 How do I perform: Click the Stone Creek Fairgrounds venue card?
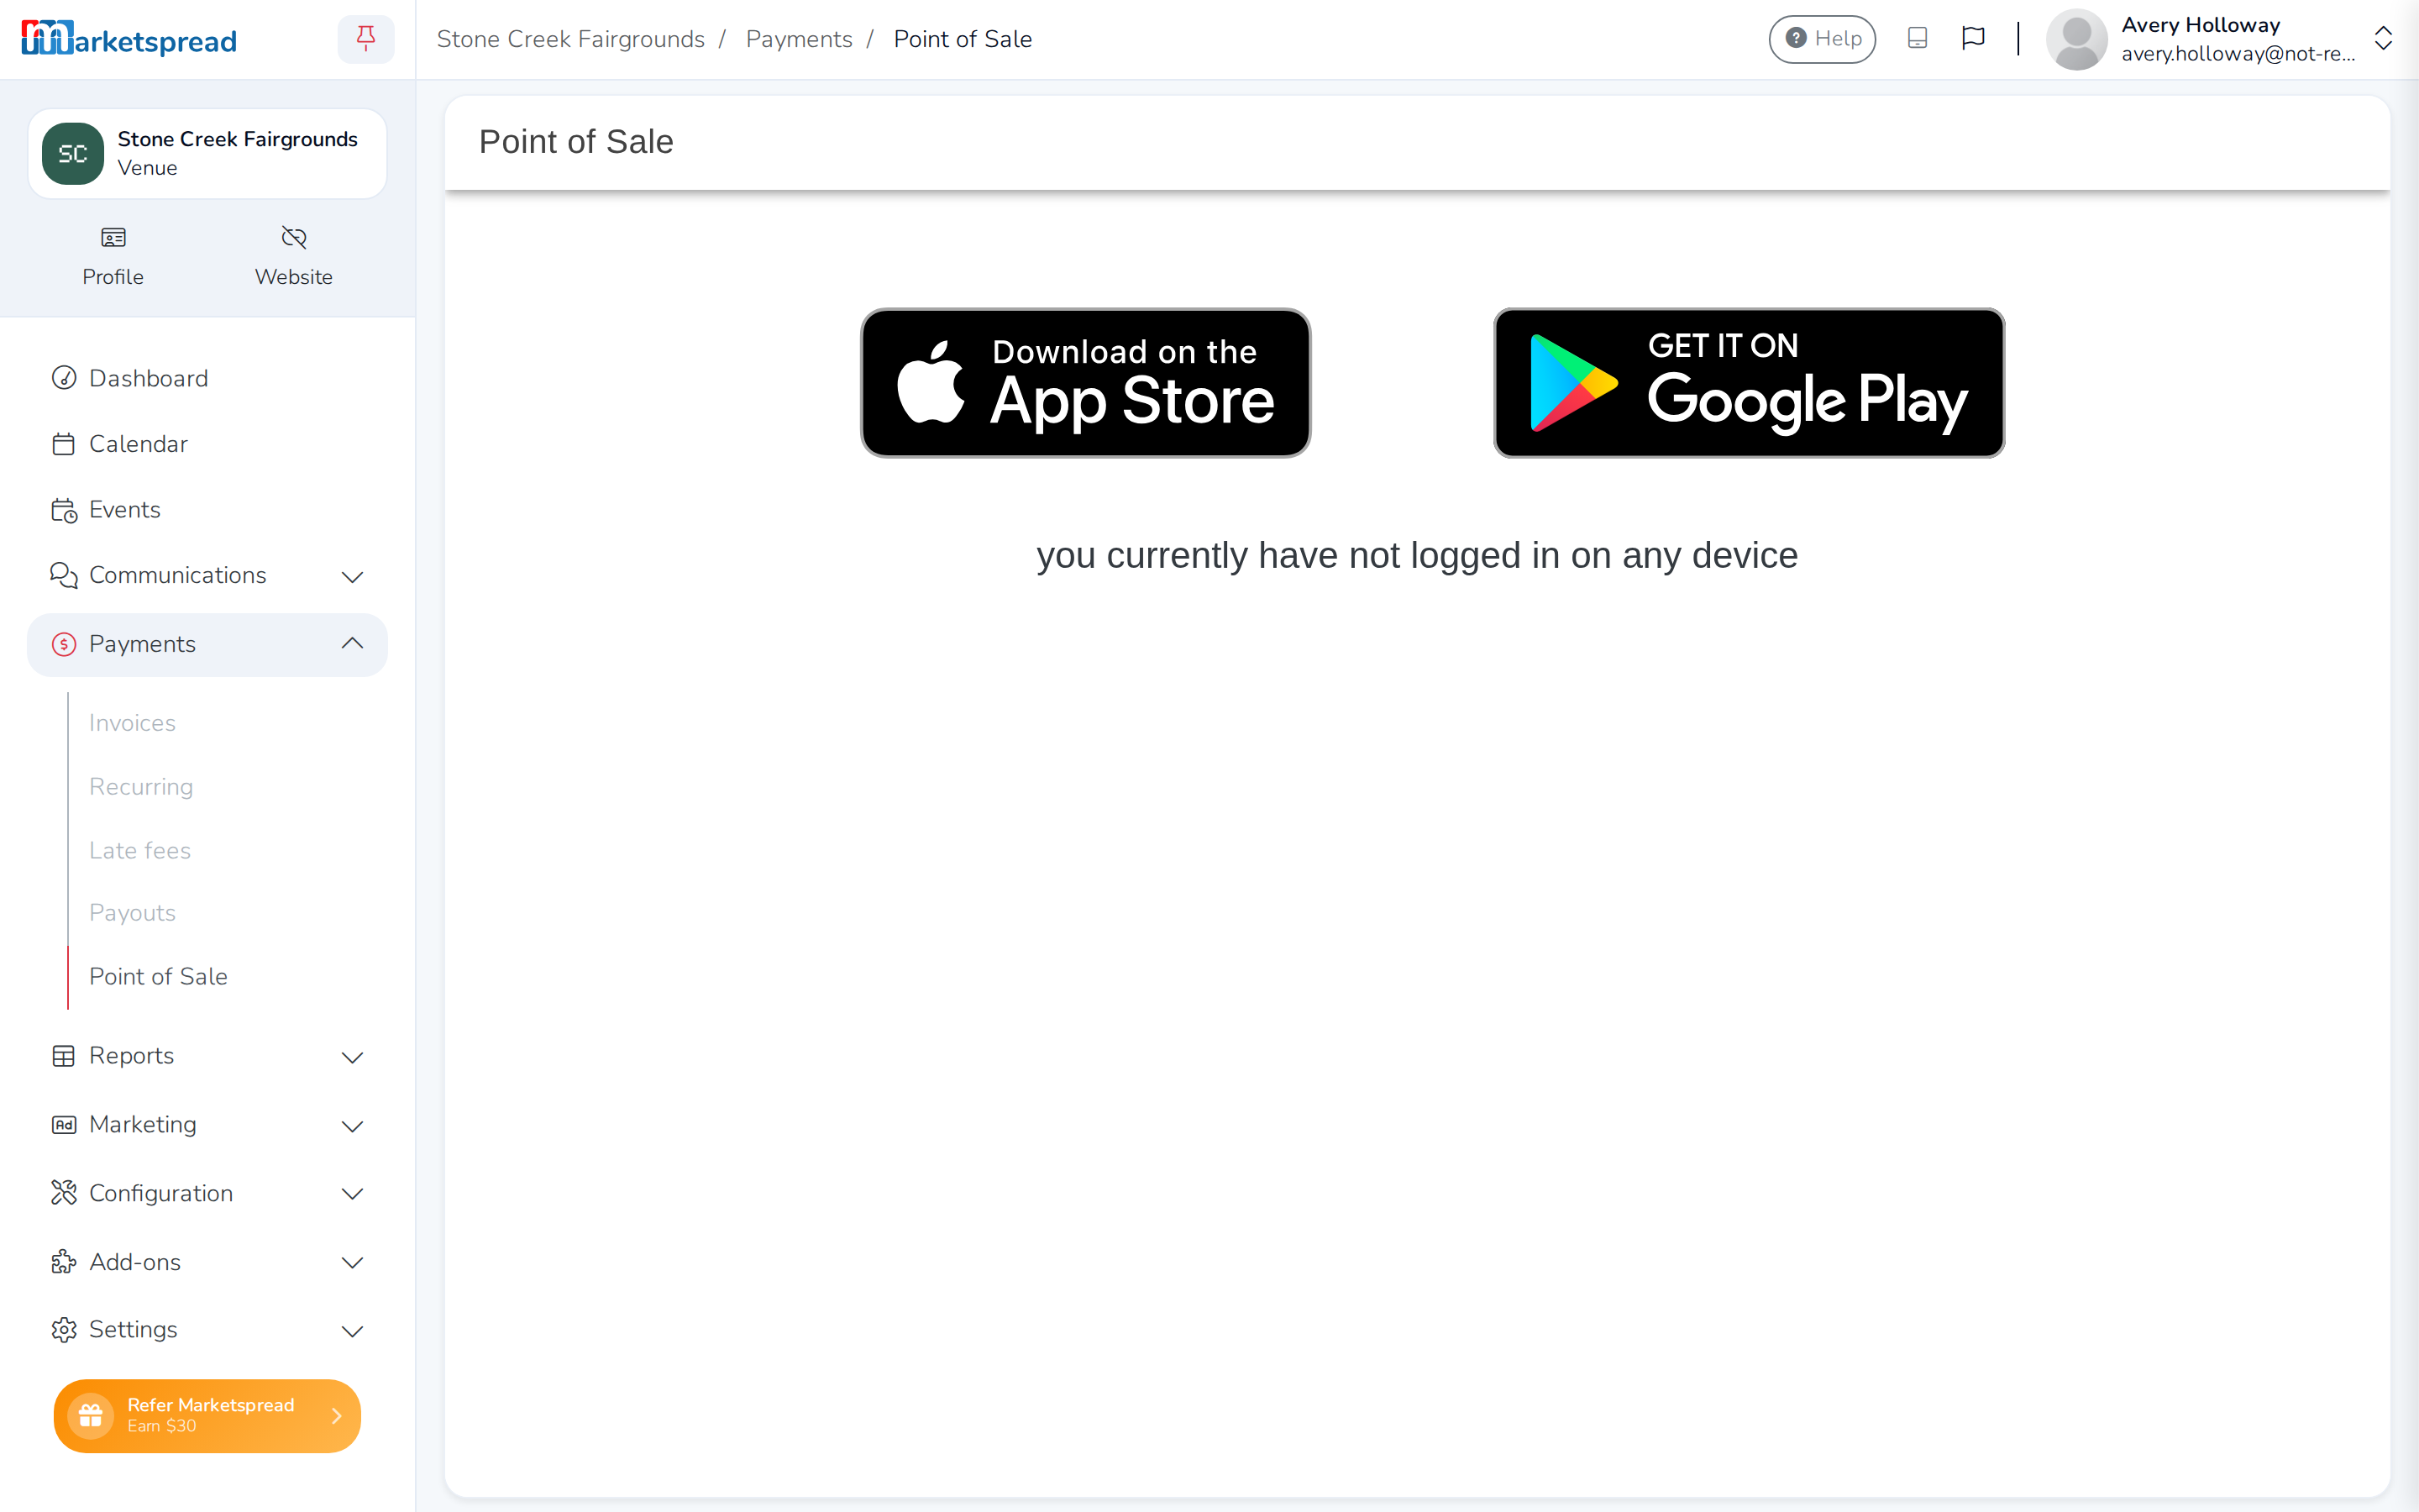tap(207, 153)
